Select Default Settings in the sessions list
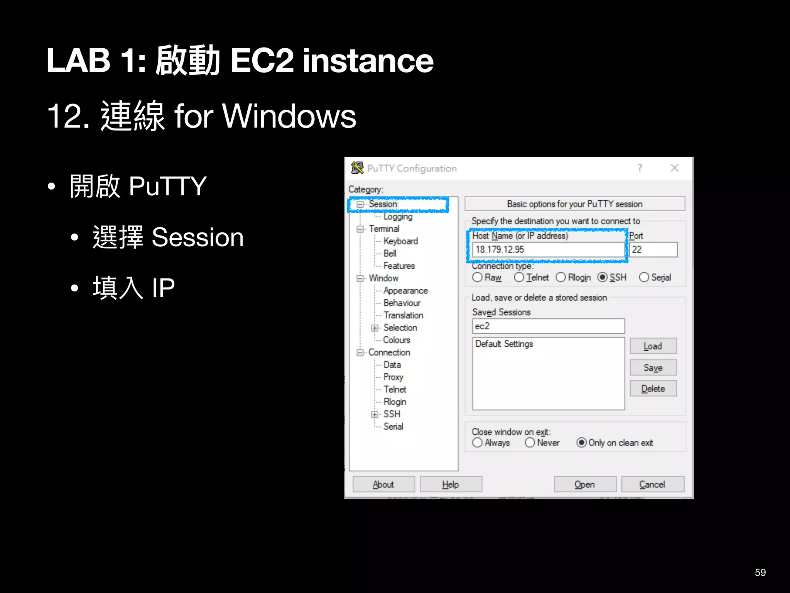This screenshot has width=790, height=593. point(504,344)
